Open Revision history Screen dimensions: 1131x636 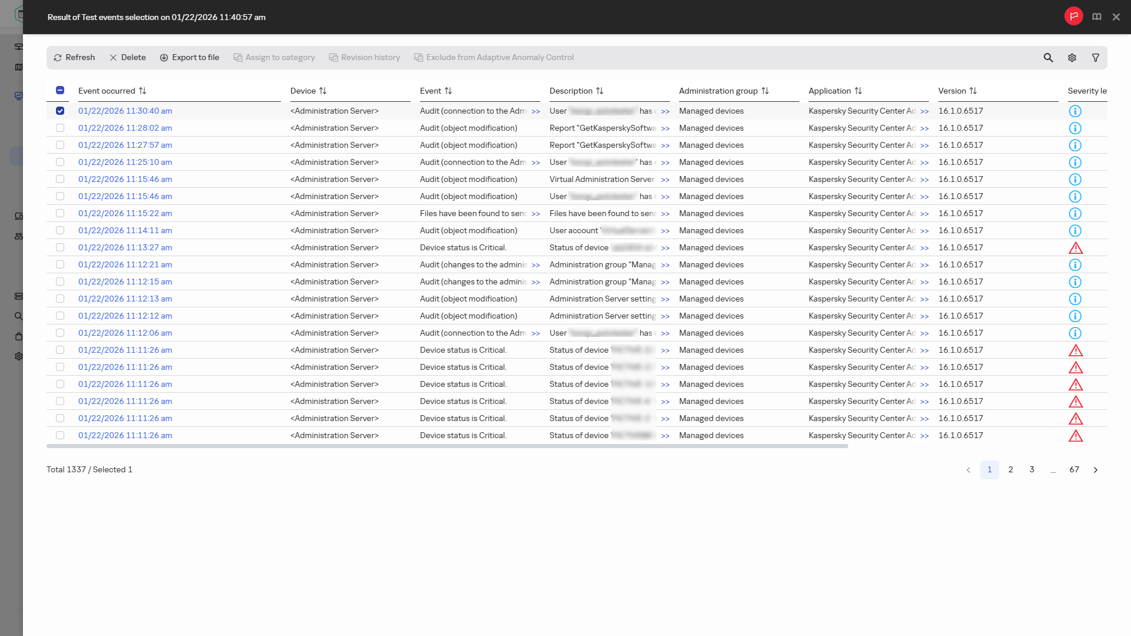click(365, 58)
